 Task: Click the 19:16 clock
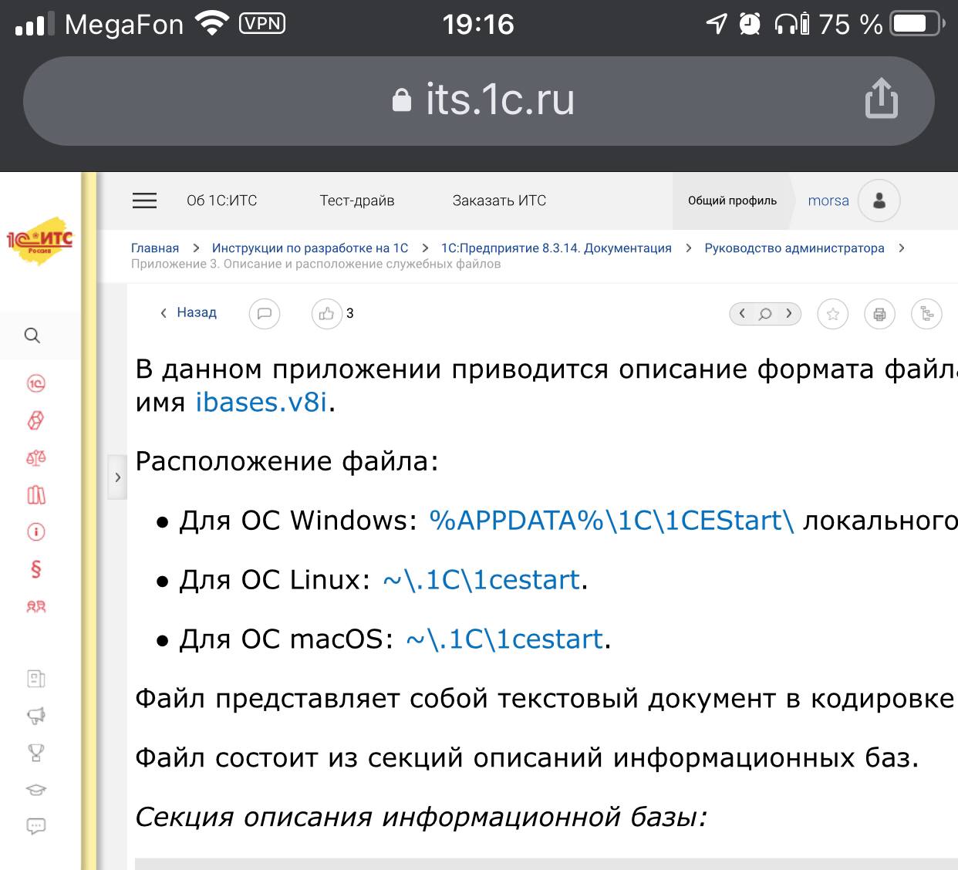click(x=478, y=25)
